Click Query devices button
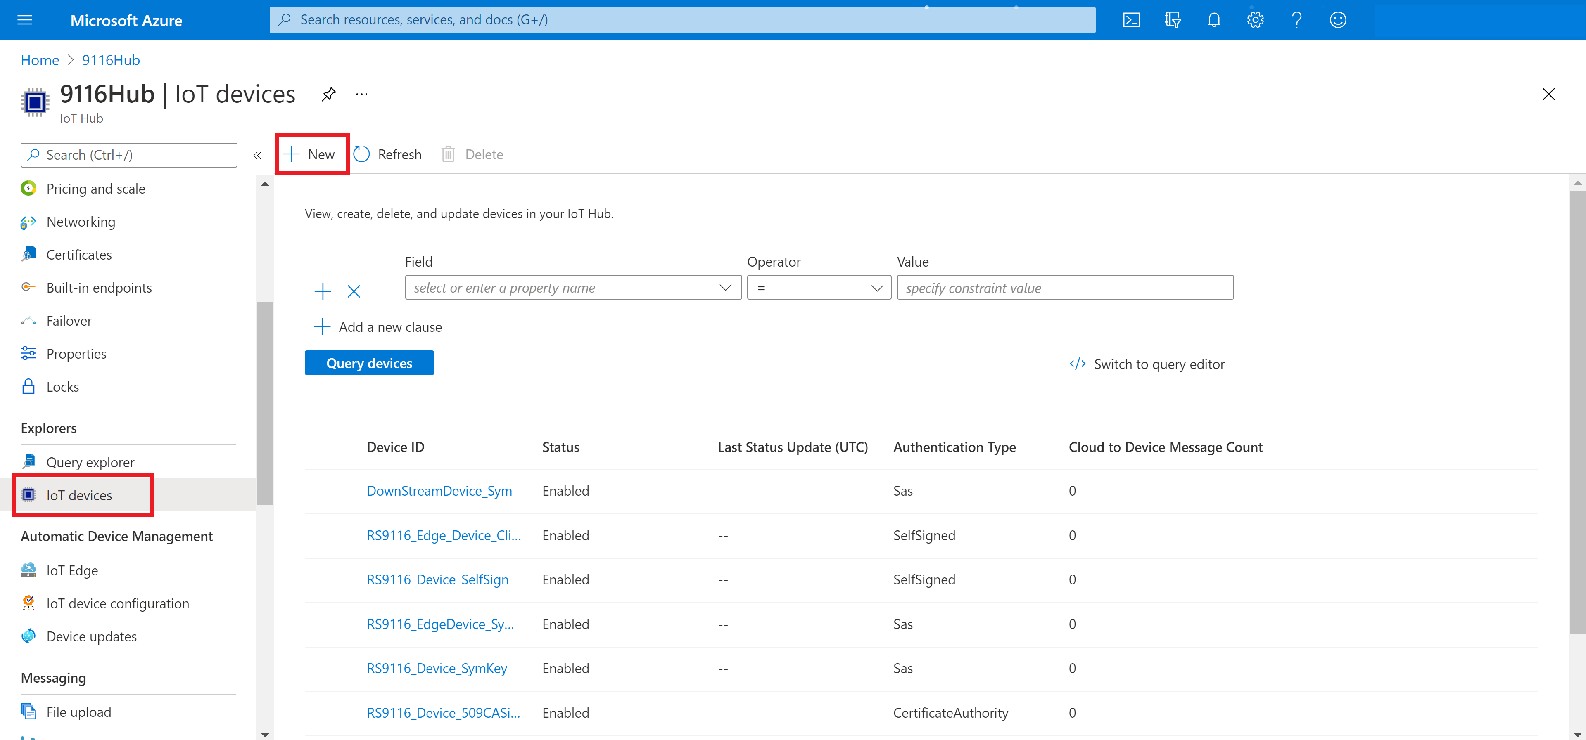 [x=369, y=363]
